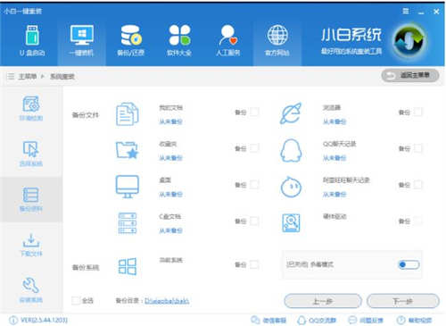This screenshot has height=326, width=446.
Task: Open the 人工服务 tab
Action: pos(228,41)
